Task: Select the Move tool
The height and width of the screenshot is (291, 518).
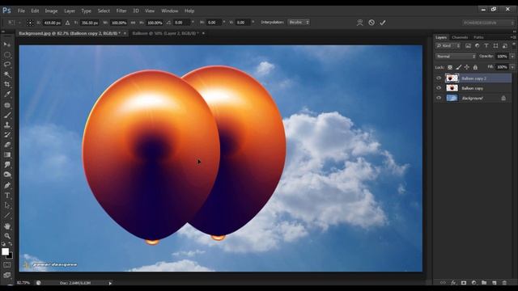Action: click(7, 44)
